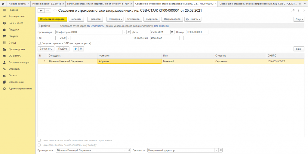The height and width of the screenshot is (154, 308).
Task: Follow the '1С-Отчетность' link
Action: 95,26
